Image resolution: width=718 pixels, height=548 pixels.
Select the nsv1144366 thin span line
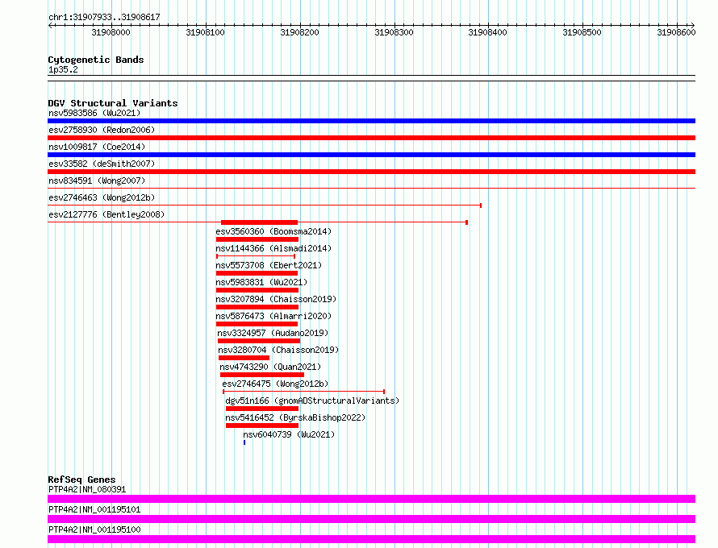coord(256,256)
